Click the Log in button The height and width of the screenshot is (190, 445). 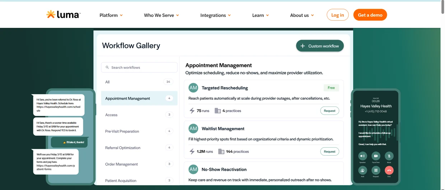coord(337,15)
